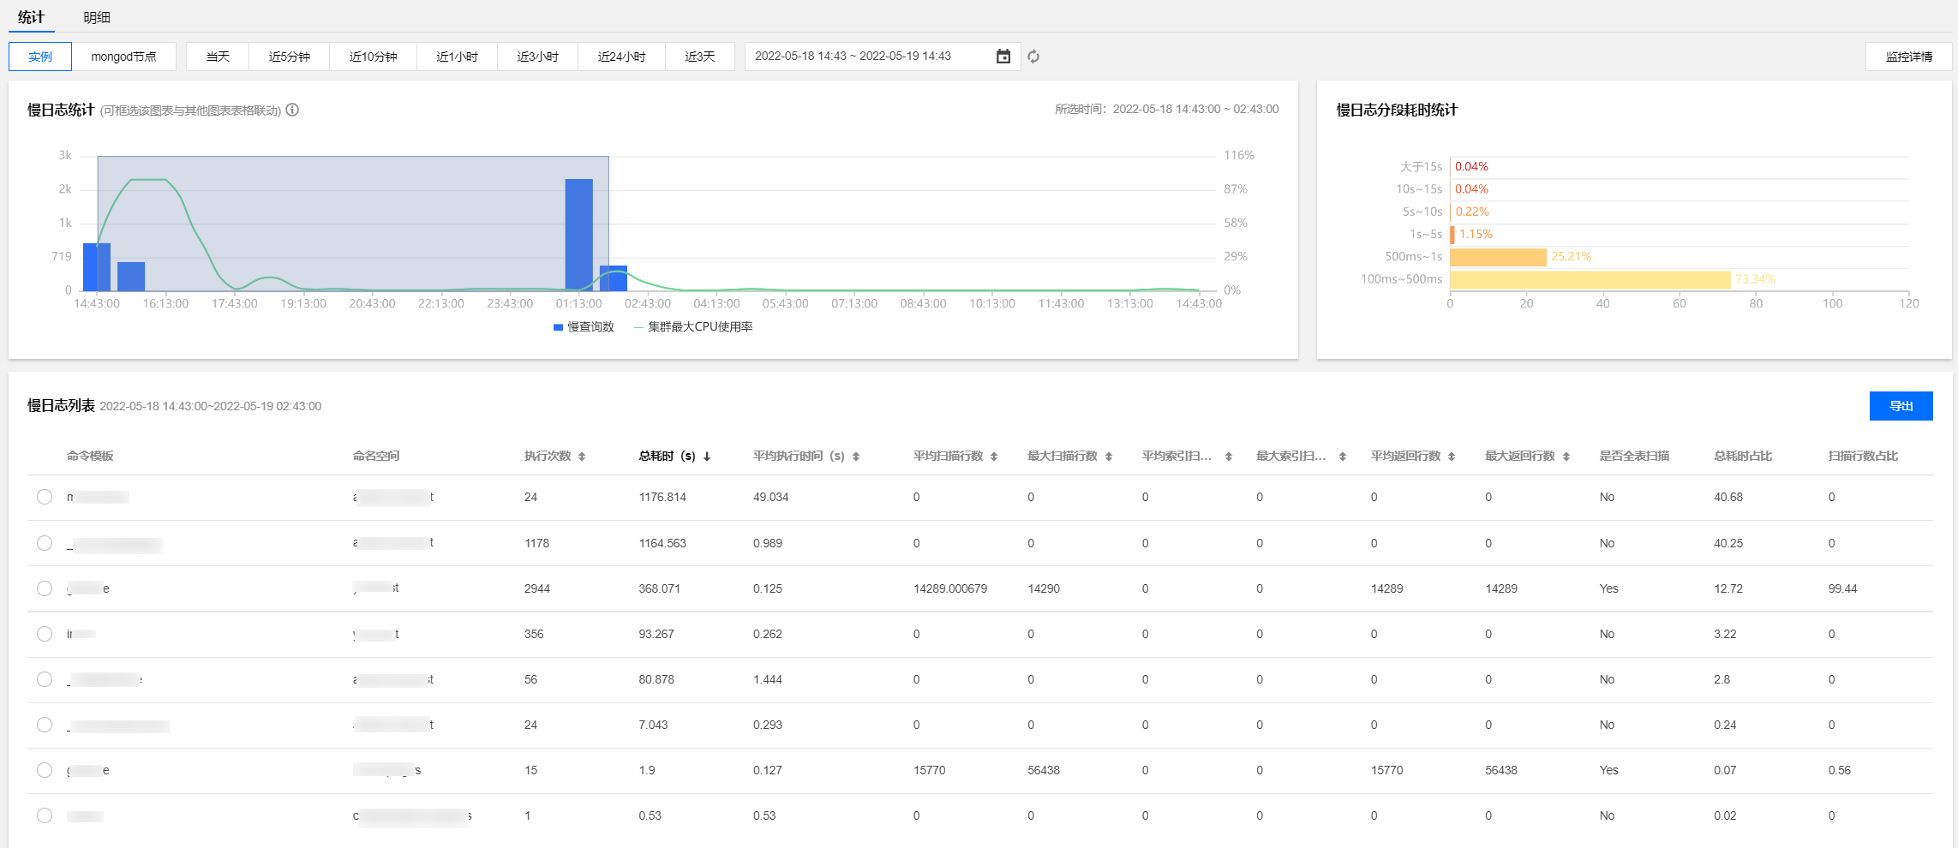Sort by 平均执行时间 column arrows
The height and width of the screenshot is (848, 1958).
856,457
